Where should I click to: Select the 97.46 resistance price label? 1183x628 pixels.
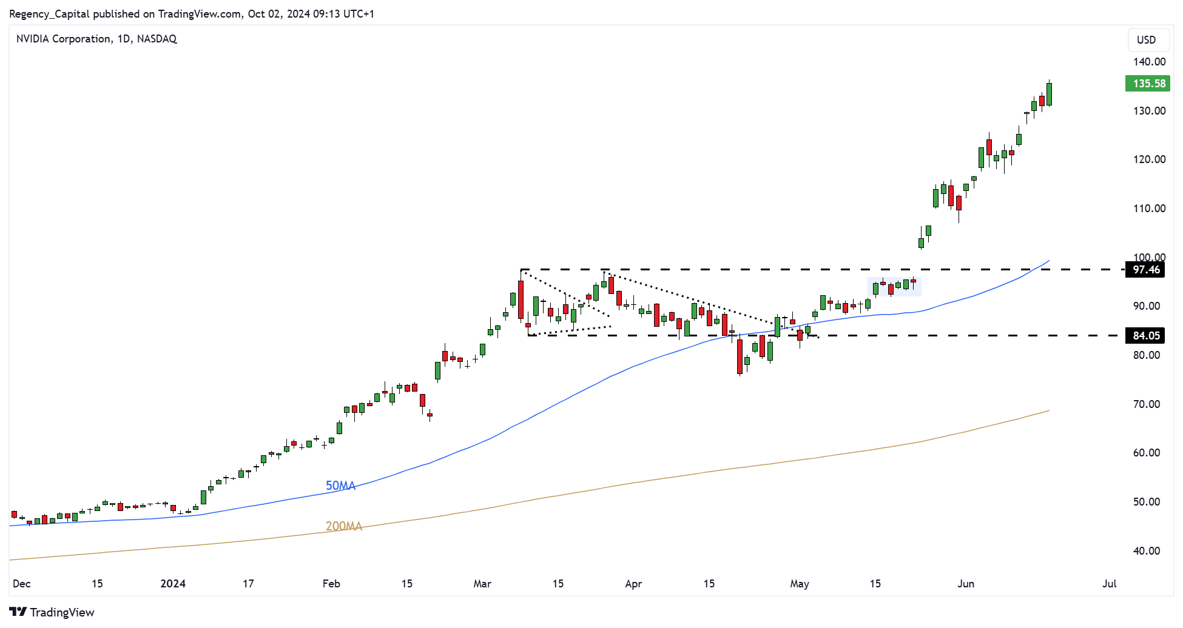(1145, 270)
